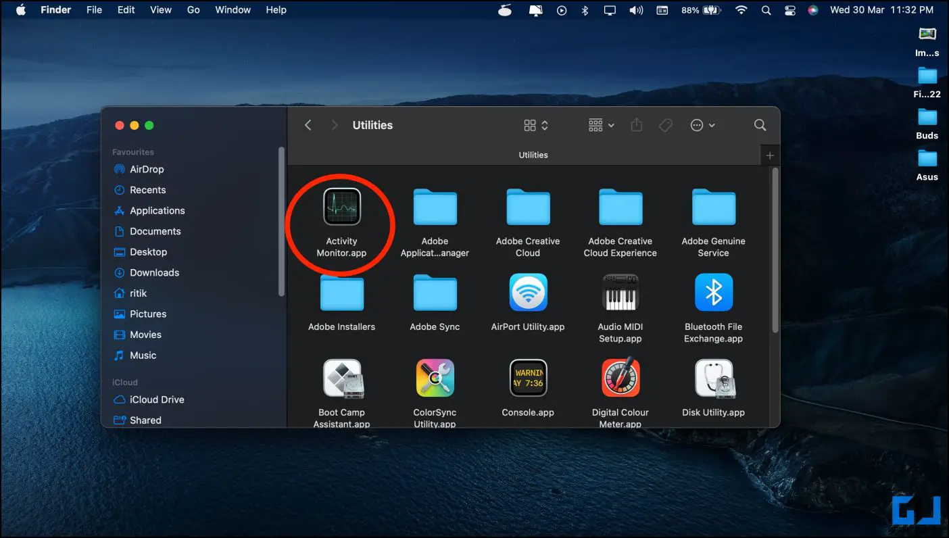Select Adobe Creative Cloud Experience folder
949x538 pixels.
point(620,208)
